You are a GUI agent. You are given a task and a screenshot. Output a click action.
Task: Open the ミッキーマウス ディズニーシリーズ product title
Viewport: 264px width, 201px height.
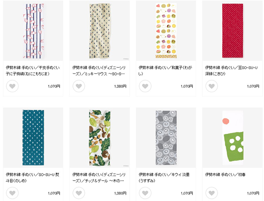point(99,71)
